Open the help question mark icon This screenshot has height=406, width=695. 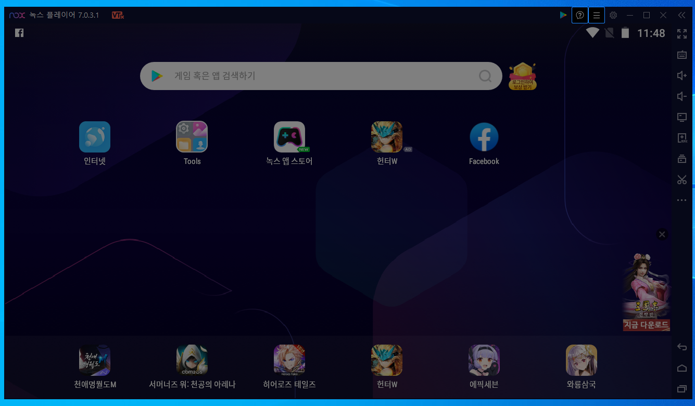580,15
